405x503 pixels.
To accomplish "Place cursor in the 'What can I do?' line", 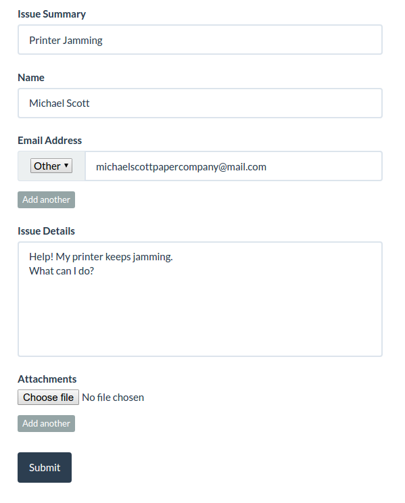I will coord(62,271).
